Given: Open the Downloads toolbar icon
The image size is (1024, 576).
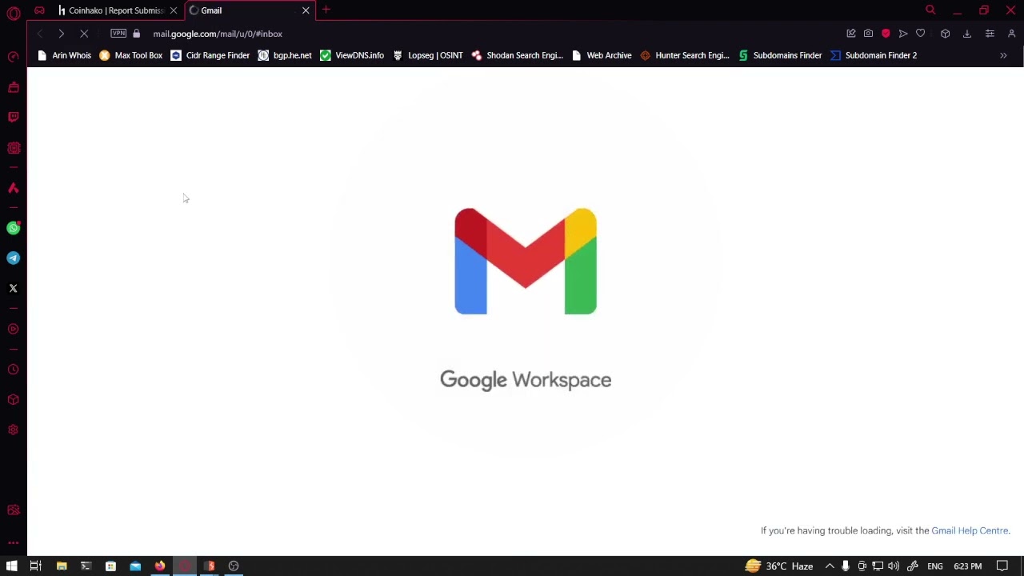Looking at the screenshot, I should click(x=967, y=34).
